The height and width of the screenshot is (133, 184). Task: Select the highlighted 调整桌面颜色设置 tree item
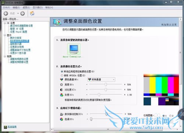tap(20, 41)
